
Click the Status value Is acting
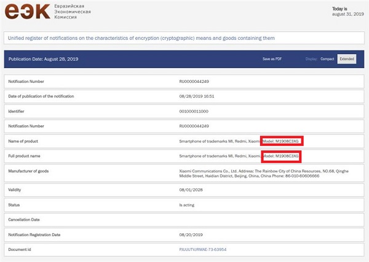point(186,205)
